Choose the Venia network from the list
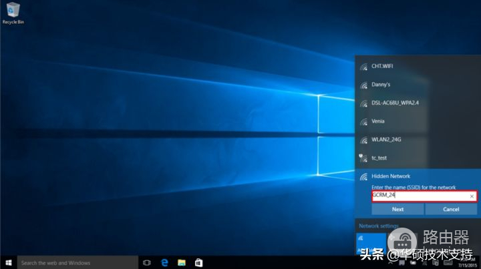This screenshot has width=481, height=269. [x=379, y=121]
